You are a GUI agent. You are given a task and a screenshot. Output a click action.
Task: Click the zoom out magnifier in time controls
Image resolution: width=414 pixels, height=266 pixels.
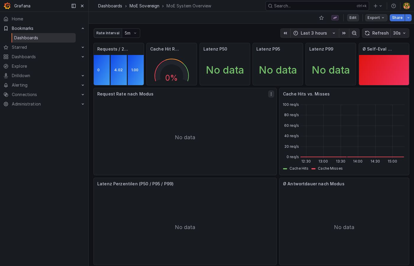click(x=354, y=33)
